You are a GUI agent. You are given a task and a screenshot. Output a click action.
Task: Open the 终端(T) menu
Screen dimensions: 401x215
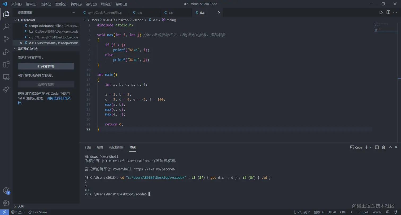pos(106,4)
